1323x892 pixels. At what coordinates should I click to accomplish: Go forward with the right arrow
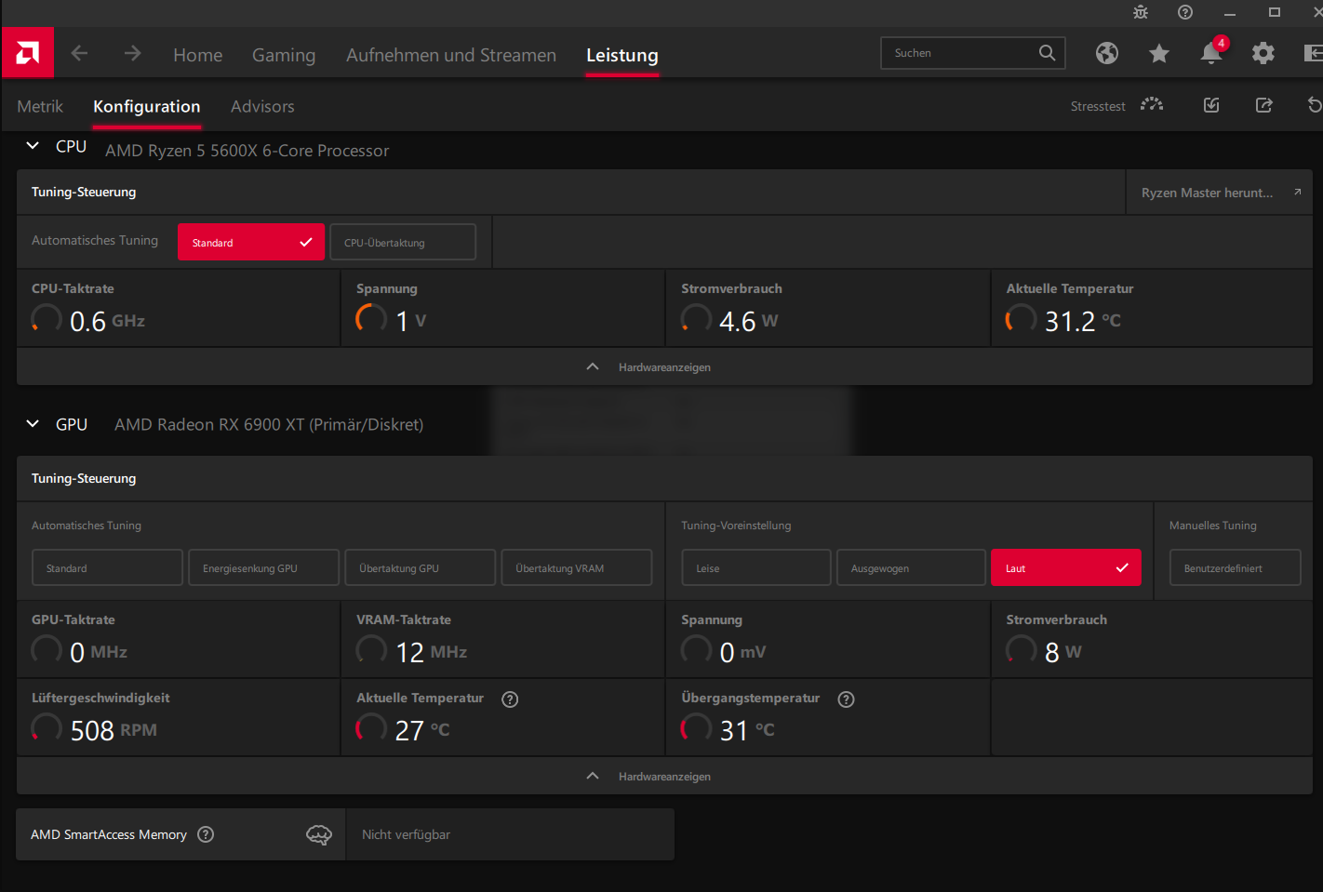pos(133,53)
